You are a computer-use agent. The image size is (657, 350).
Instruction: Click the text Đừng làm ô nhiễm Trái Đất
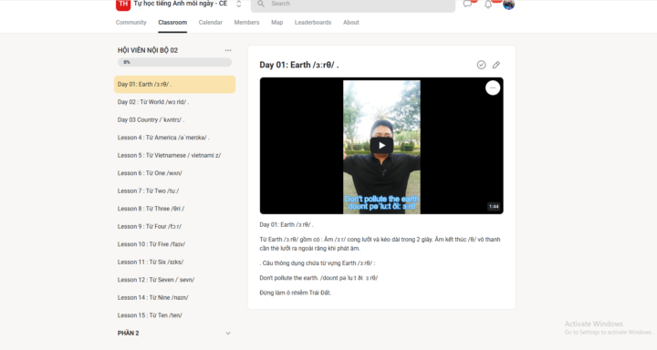coord(296,293)
